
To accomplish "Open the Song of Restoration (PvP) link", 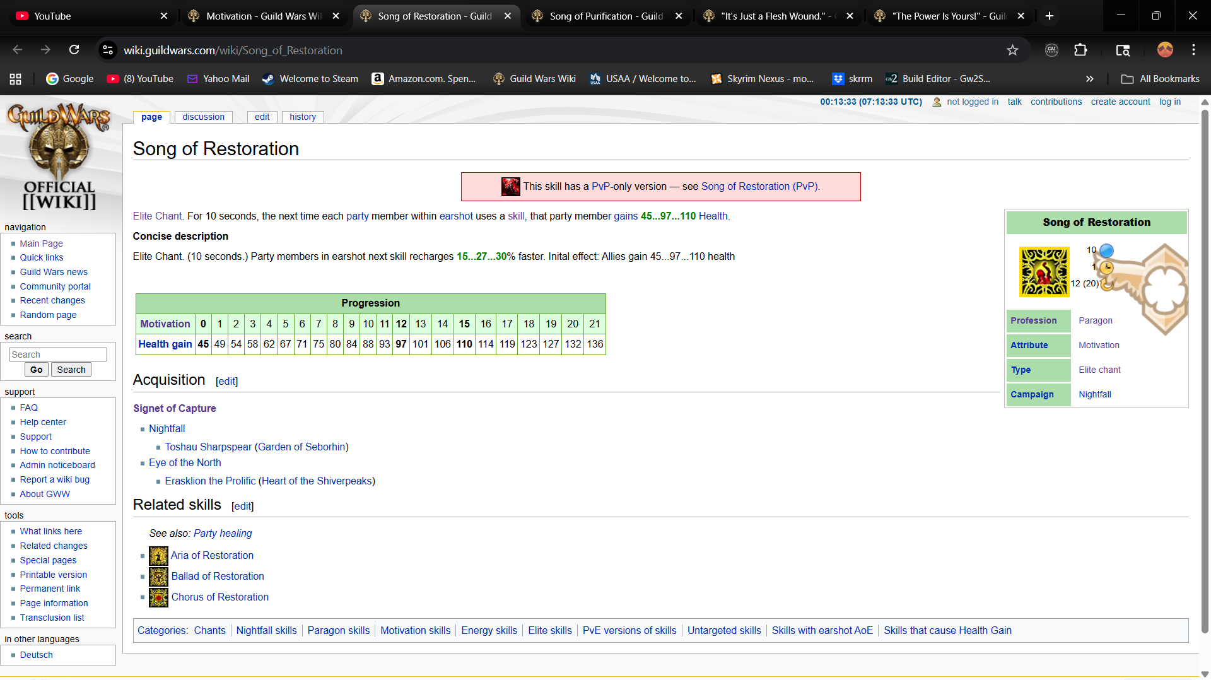I will click(759, 187).
